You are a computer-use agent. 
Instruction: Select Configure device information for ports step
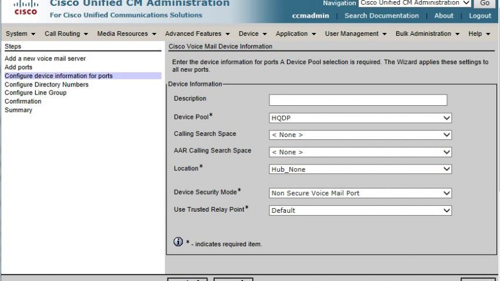(59, 76)
